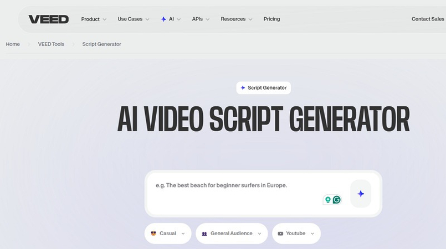
Task: Expand the General Audience dropdown
Action: [x=231, y=234]
